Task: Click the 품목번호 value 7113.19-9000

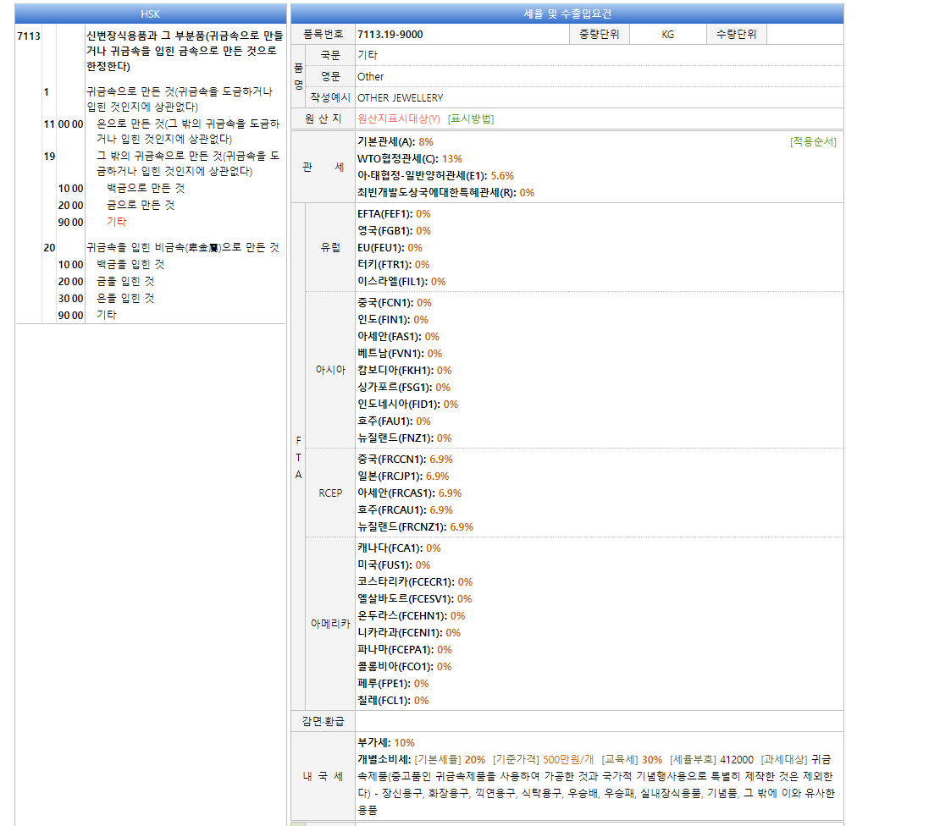Action: tap(390, 35)
